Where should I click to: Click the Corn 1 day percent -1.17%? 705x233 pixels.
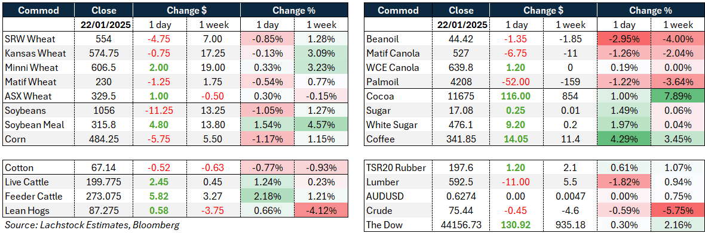coord(268,139)
